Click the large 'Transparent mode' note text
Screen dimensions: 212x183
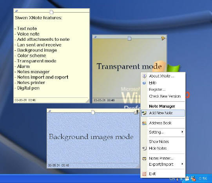[x=129, y=66]
